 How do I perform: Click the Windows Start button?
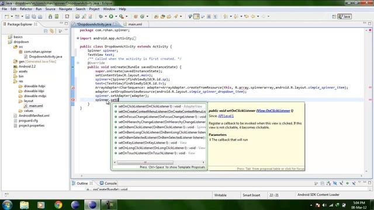[7, 205]
